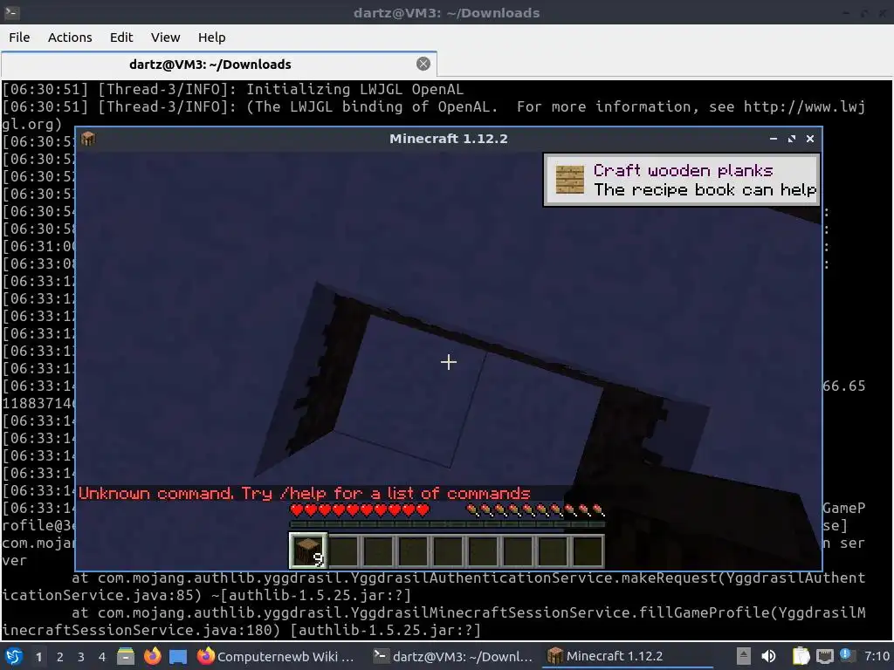
Task: Minimize the Minecraft 1.12.2 window
Action: point(774,139)
